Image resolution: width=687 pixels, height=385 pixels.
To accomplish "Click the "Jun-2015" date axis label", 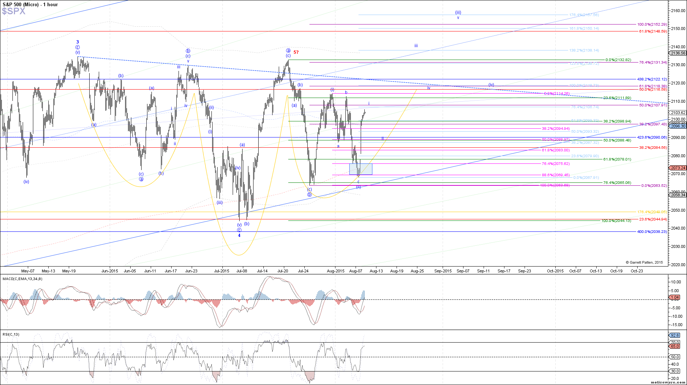I will (x=110, y=271).
